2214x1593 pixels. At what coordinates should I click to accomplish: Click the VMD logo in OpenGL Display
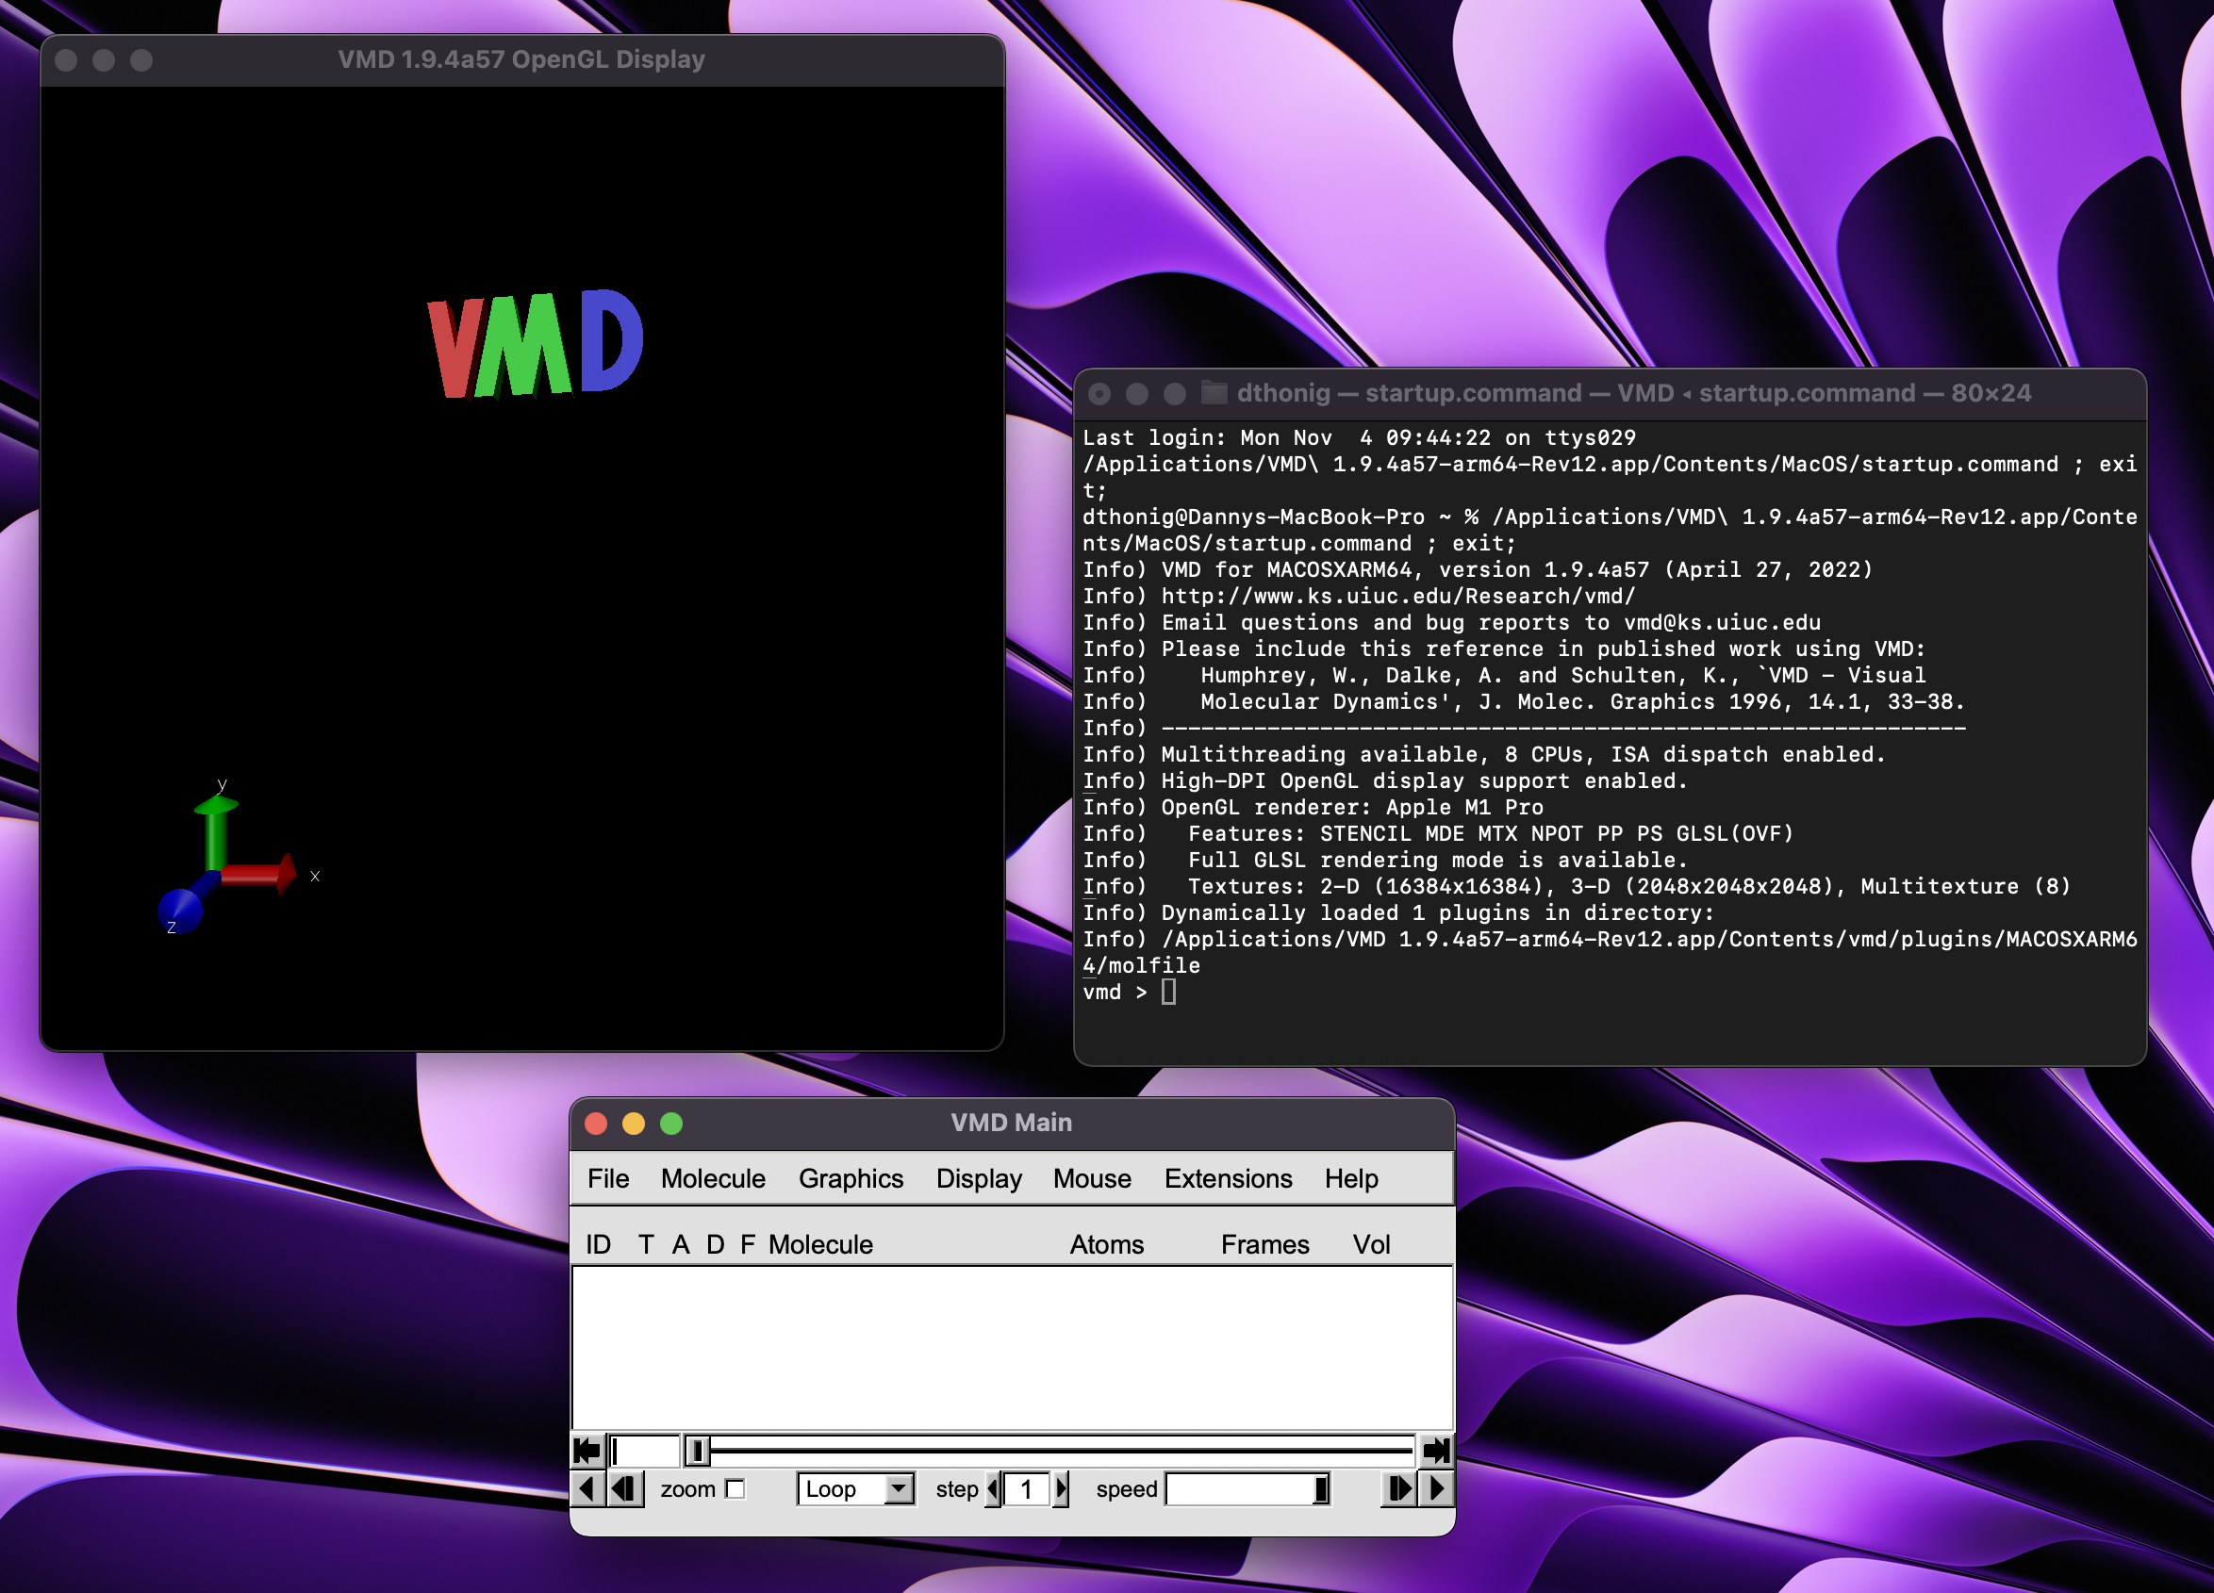[x=536, y=344]
